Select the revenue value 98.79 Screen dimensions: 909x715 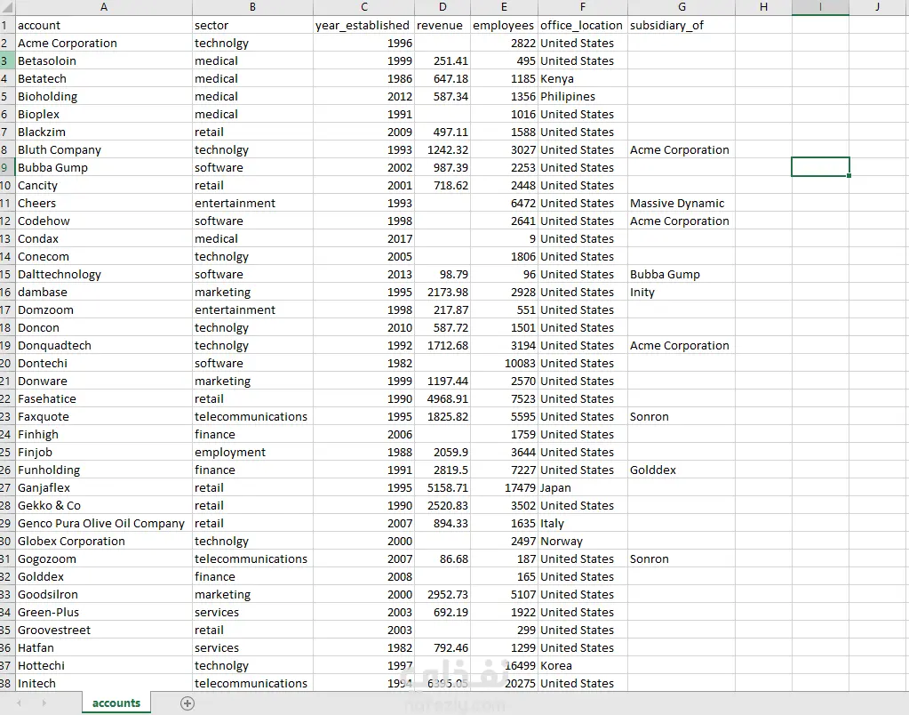coord(443,275)
